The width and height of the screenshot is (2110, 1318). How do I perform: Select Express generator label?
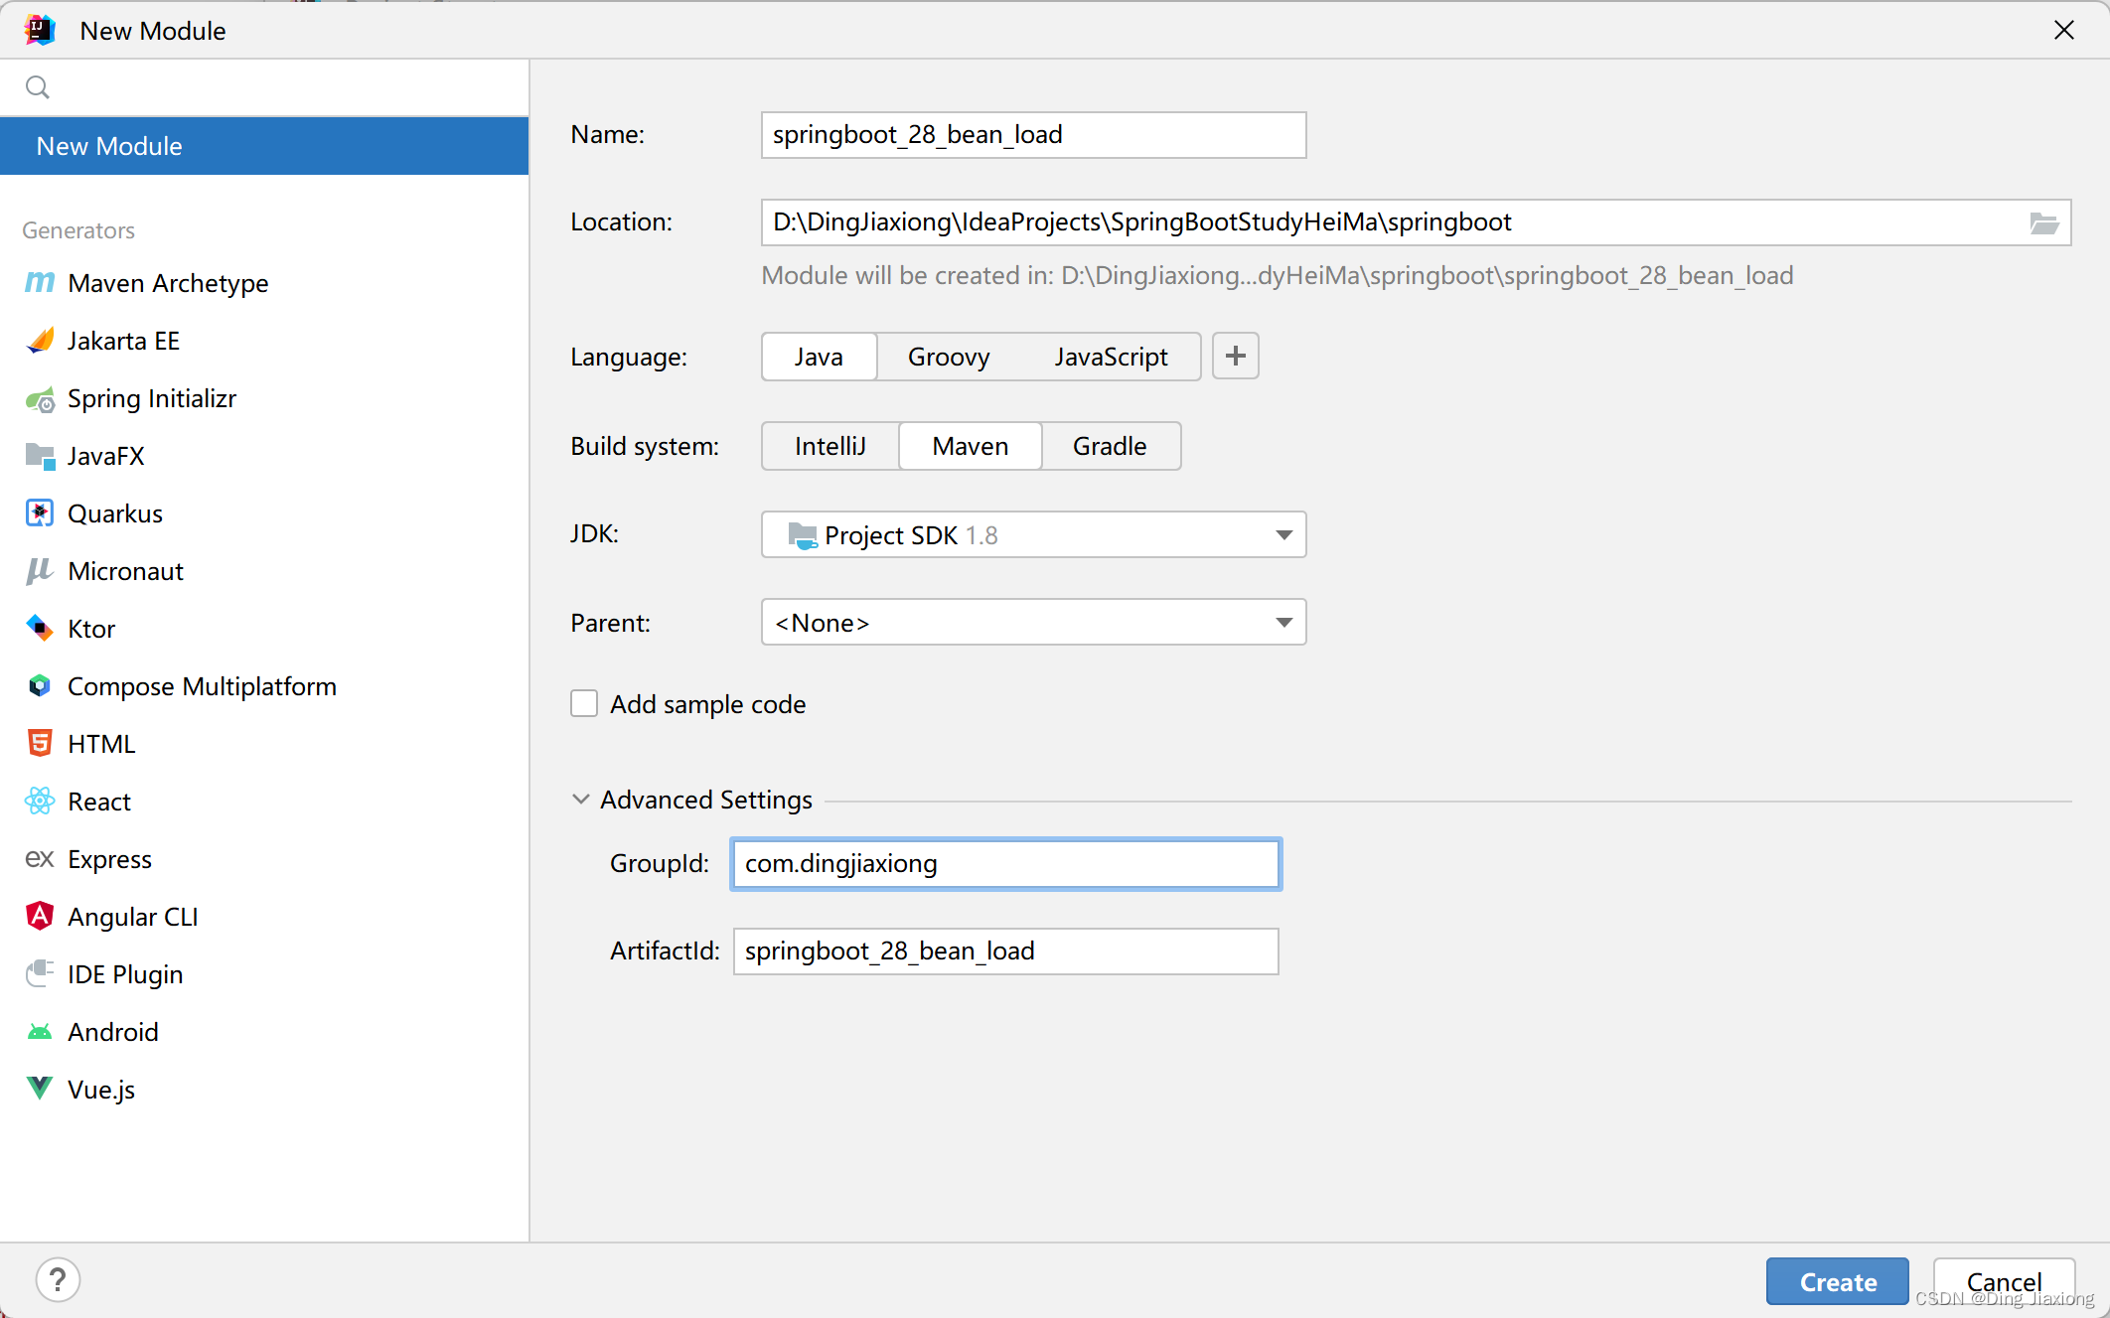click(x=109, y=859)
